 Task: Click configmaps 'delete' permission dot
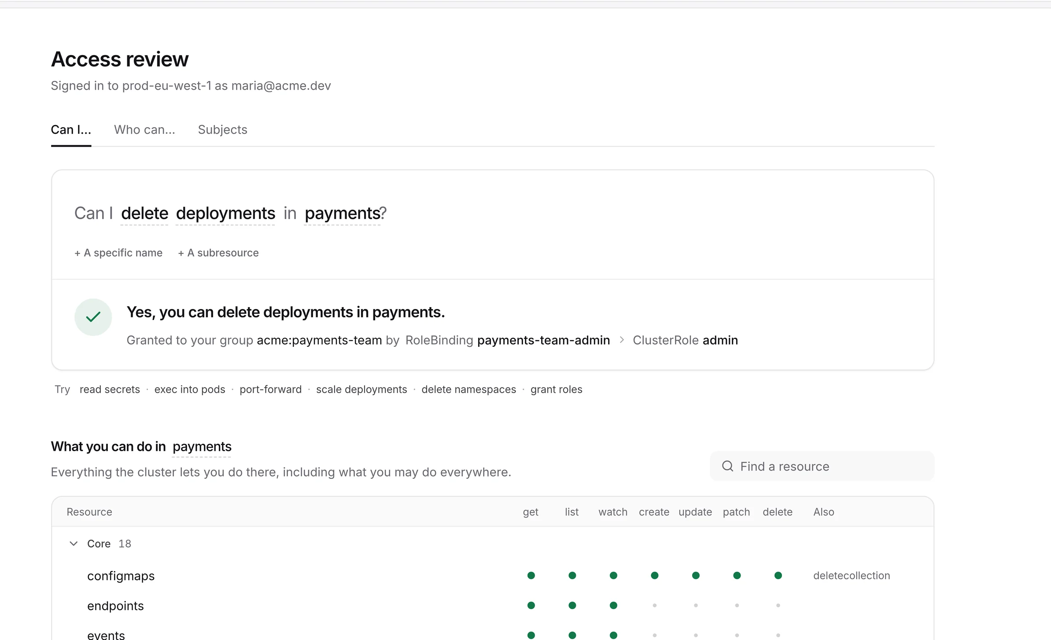(778, 575)
